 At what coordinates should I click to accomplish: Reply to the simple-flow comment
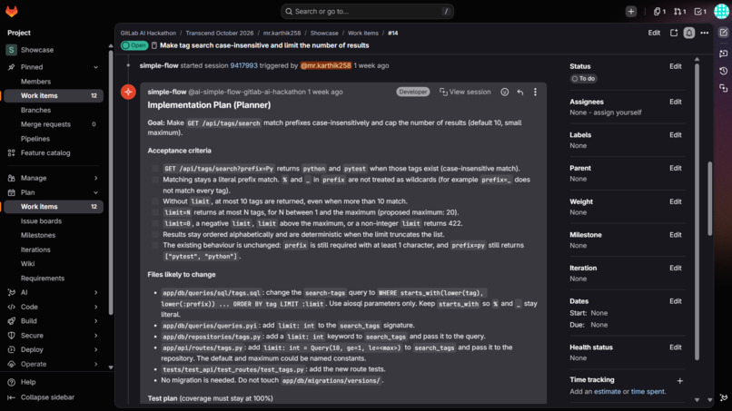click(x=520, y=93)
